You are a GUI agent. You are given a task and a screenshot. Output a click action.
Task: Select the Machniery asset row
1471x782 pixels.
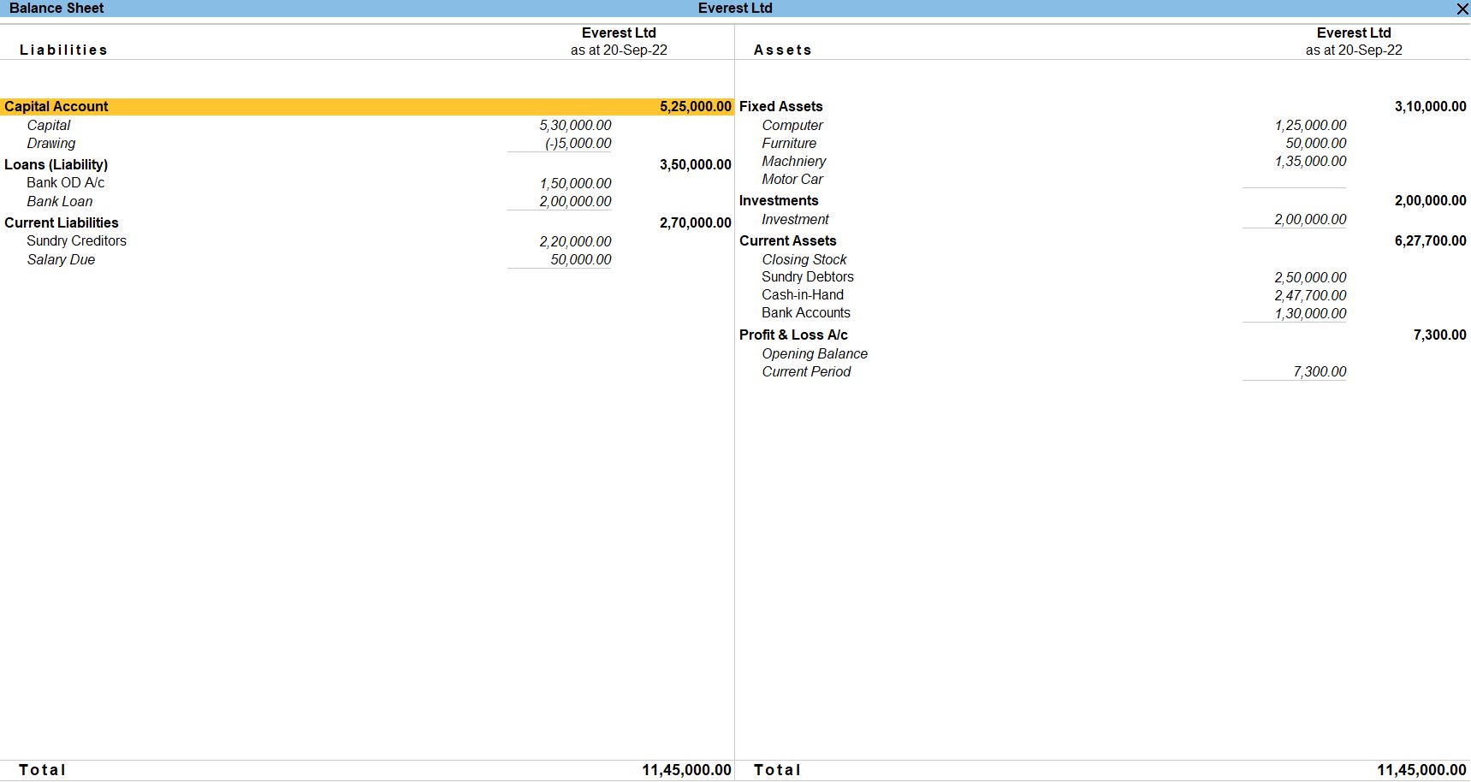point(794,162)
